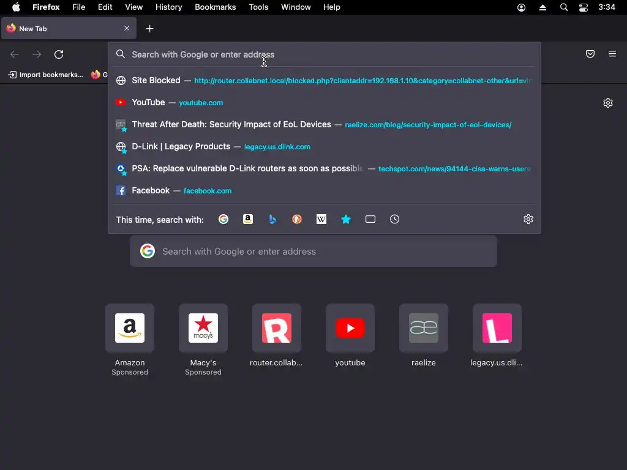The height and width of the screenshot is (470, 627).
Task: Click the 3:34 menu bar clock
Action: tap(607, 7)
